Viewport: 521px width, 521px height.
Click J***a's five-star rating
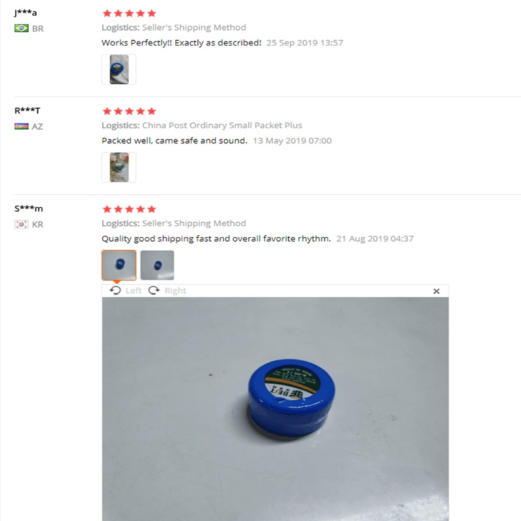coord(129,13)
